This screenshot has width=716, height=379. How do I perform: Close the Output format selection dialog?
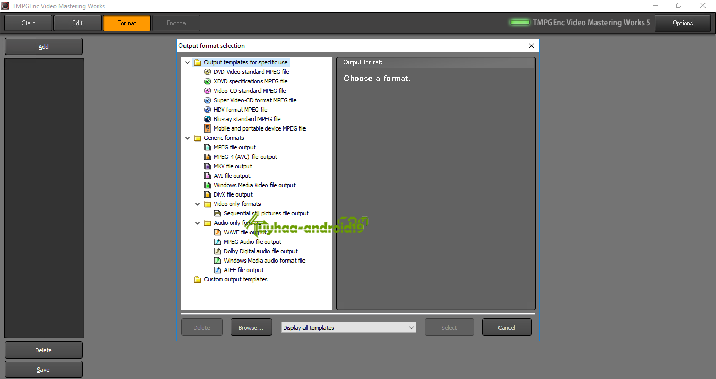click(x=531, y=46)
